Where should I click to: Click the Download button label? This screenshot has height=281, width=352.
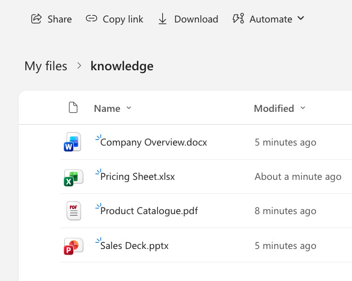coord(196,19)
